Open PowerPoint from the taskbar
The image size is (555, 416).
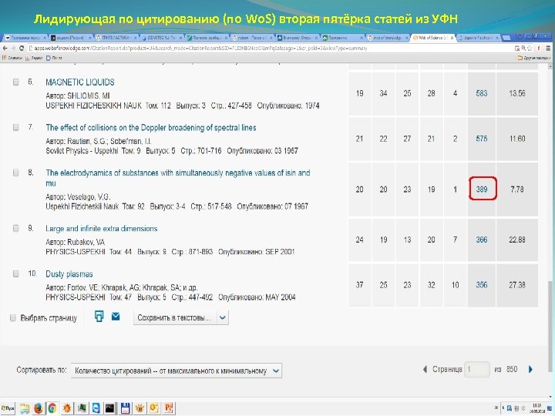pyautogui.click(x=169, y=408)
